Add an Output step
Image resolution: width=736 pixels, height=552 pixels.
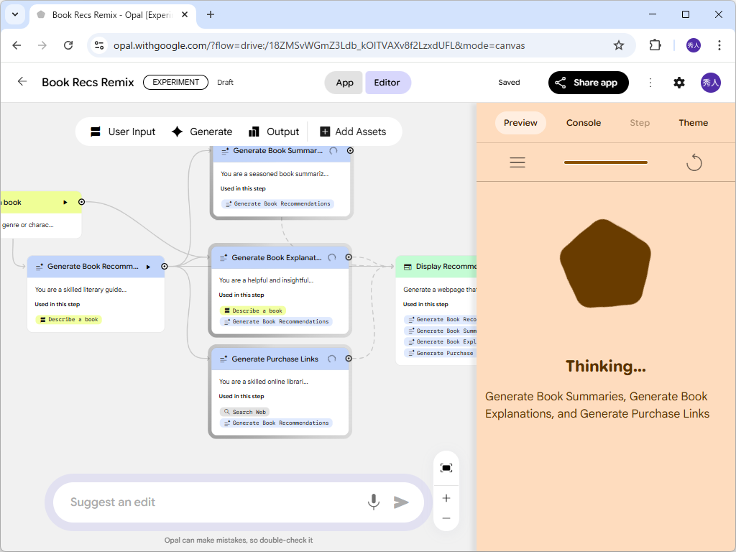(x=274, y=132)
